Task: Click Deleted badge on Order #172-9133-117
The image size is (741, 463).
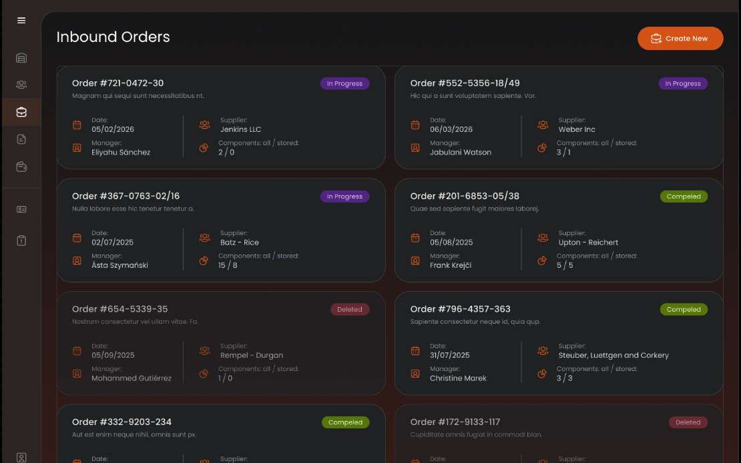Action: (688, 422)
